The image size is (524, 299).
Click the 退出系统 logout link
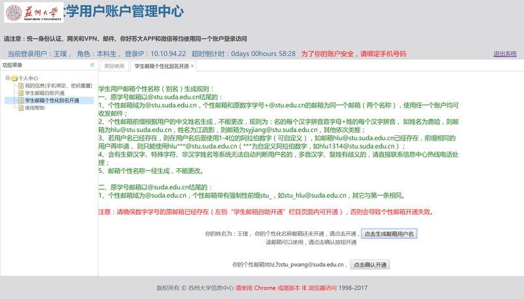pos(504,53)
